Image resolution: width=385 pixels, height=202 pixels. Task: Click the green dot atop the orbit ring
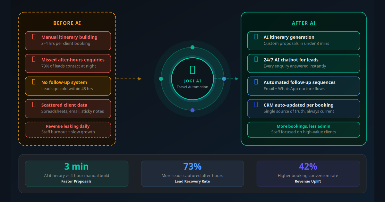[193, 47]
